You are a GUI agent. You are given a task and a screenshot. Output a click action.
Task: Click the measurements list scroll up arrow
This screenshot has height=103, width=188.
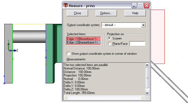tap(147, 65)
